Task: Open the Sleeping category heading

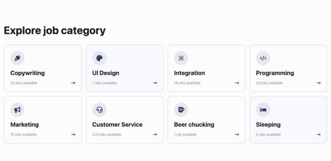Action: [268, 124]
